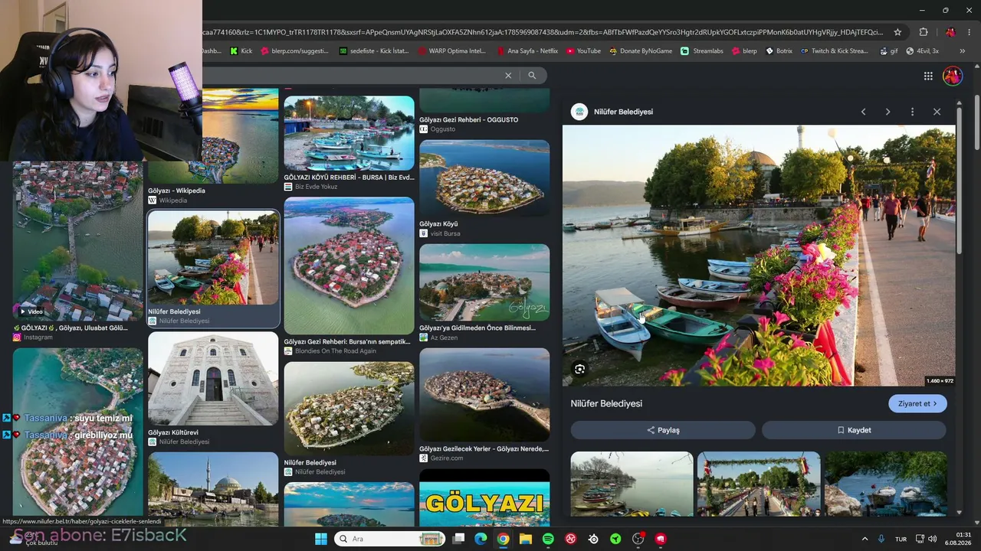Open the blerp.com/suggesti... bookmark

294,51
